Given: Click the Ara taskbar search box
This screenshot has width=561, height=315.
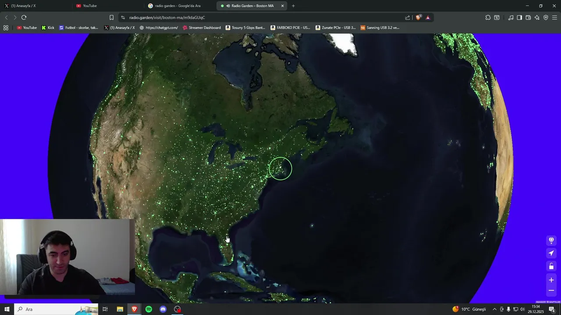Looking at the screenshot, I should [56, 309].
